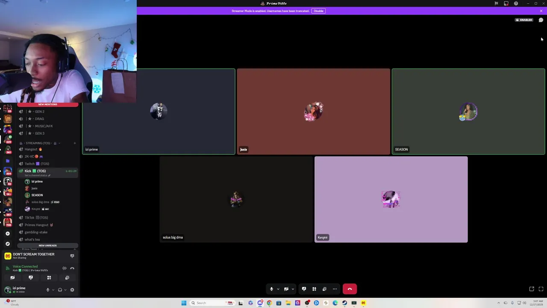Viewport: 547px width, 308px height.
Task: Join the Twitch (TOS) voice channel
Action: [x=47, y=164]
